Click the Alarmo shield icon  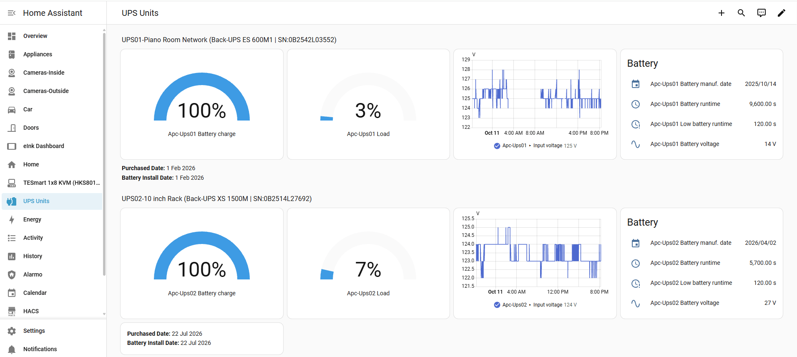12,275
